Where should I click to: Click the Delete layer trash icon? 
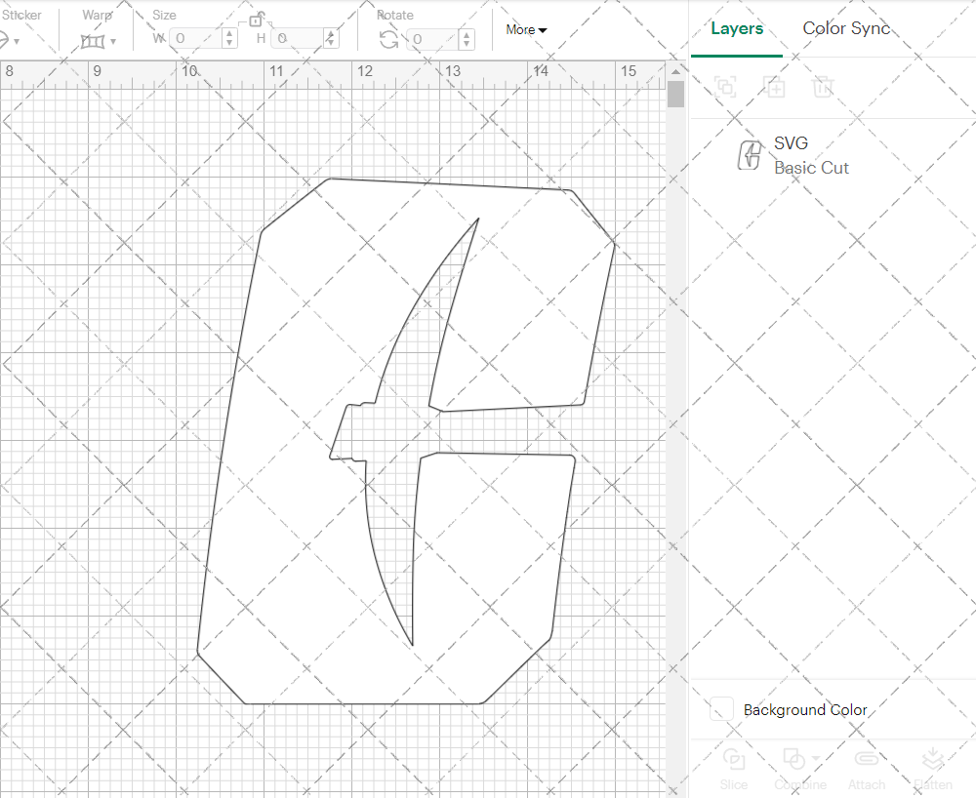pos(824,87)
